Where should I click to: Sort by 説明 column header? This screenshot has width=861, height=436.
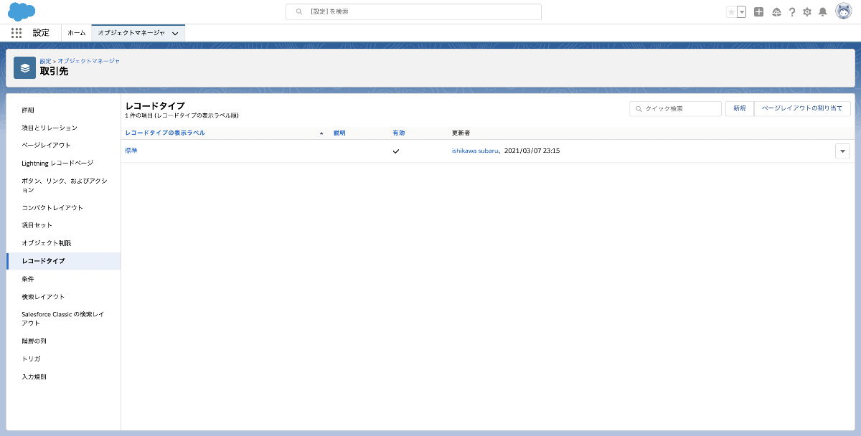339,133
